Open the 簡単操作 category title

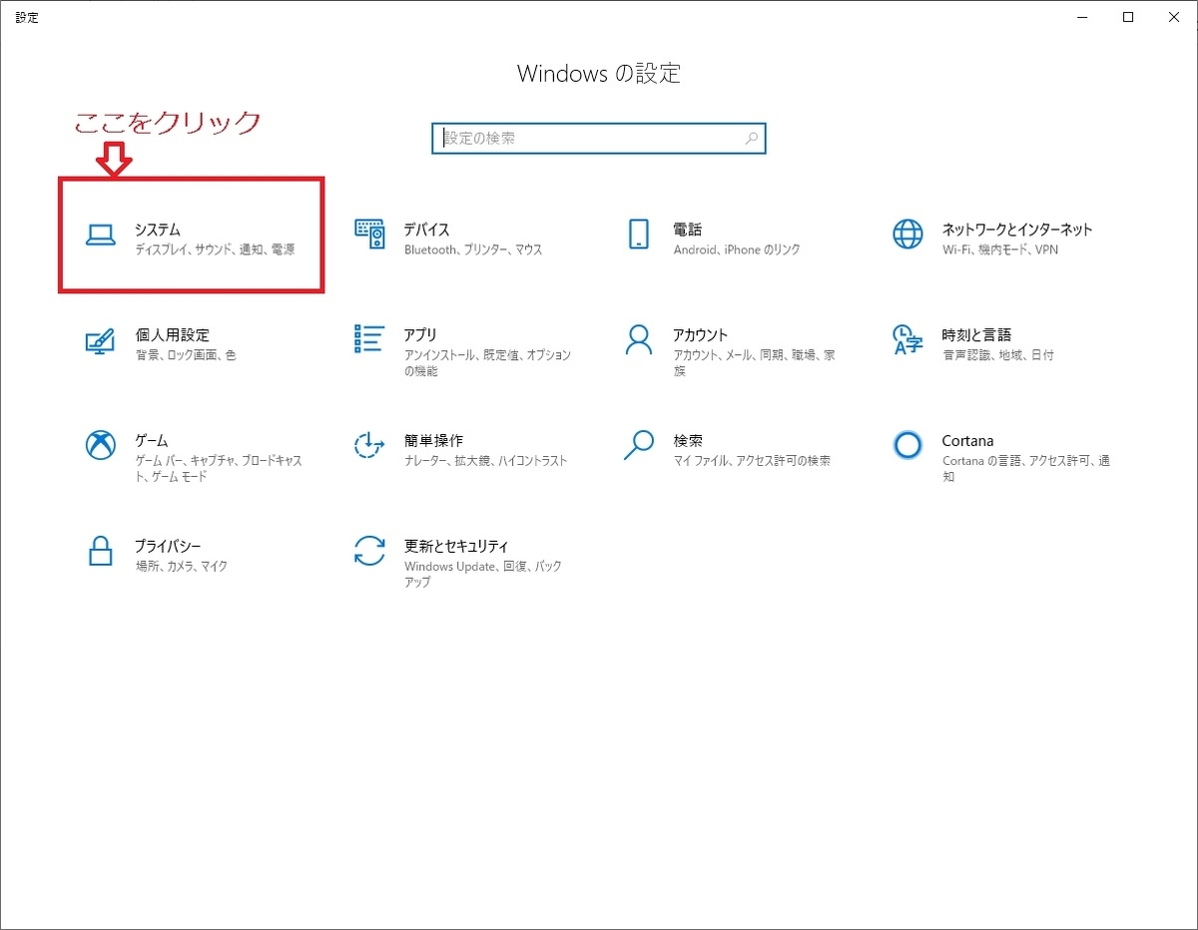pyautogui.click(x=433, y=441)
